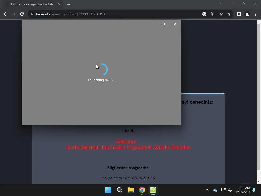Click the forward navigation arrow in Chrome
This screenshot has width=261, height=196.
coord(14,14)
